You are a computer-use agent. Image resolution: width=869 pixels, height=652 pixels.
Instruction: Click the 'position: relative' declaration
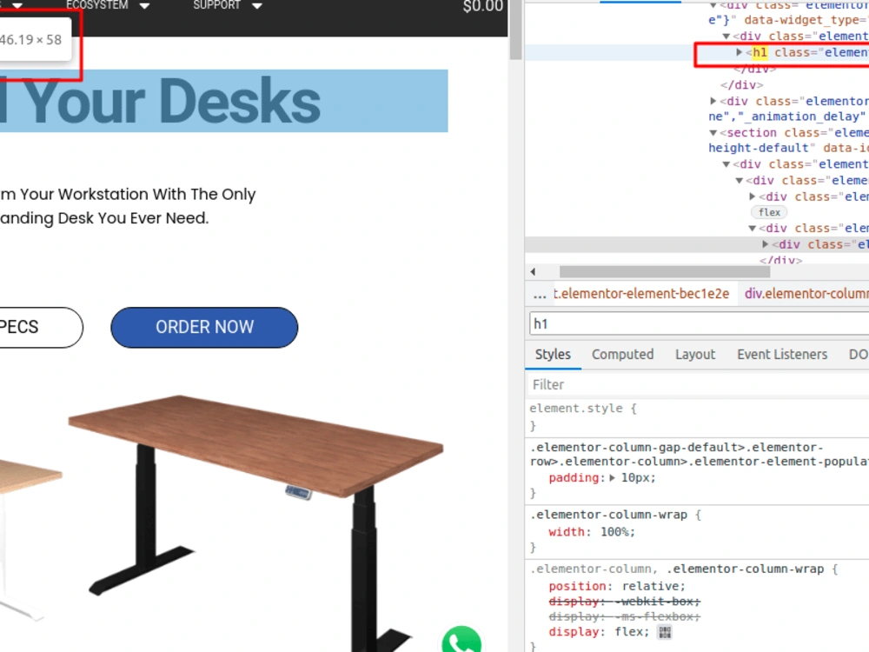tap(617, 587)
